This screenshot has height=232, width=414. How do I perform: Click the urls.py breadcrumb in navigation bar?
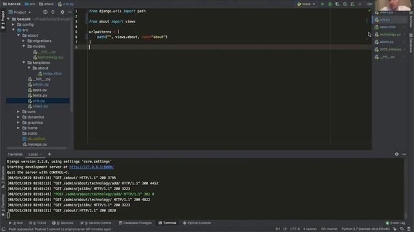[66, 4]
